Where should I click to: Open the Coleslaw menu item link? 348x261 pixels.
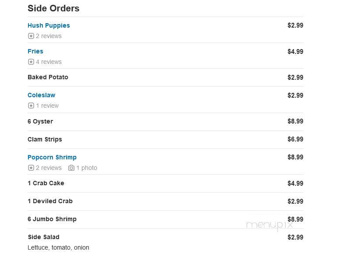[41, 95]
